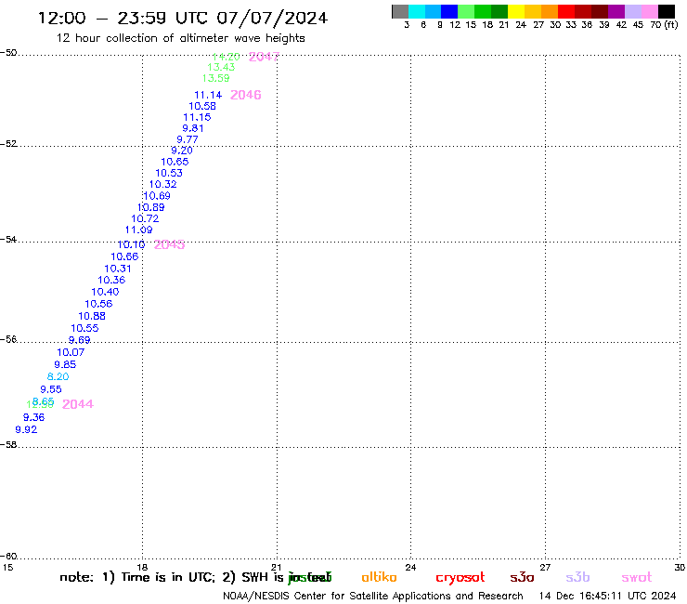The image size is (687, 604).
Task: Select the longitude axis label 21
Action: point(276,568)
